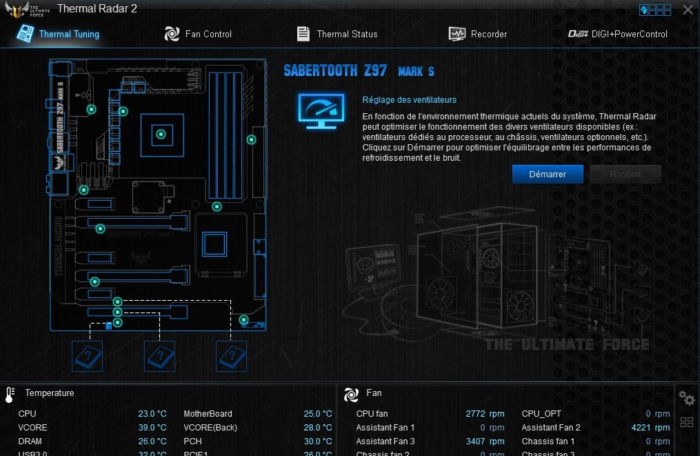700x456 pixels.
Task: Select the sensor dot in the CPU socket center
Action: 161,134
